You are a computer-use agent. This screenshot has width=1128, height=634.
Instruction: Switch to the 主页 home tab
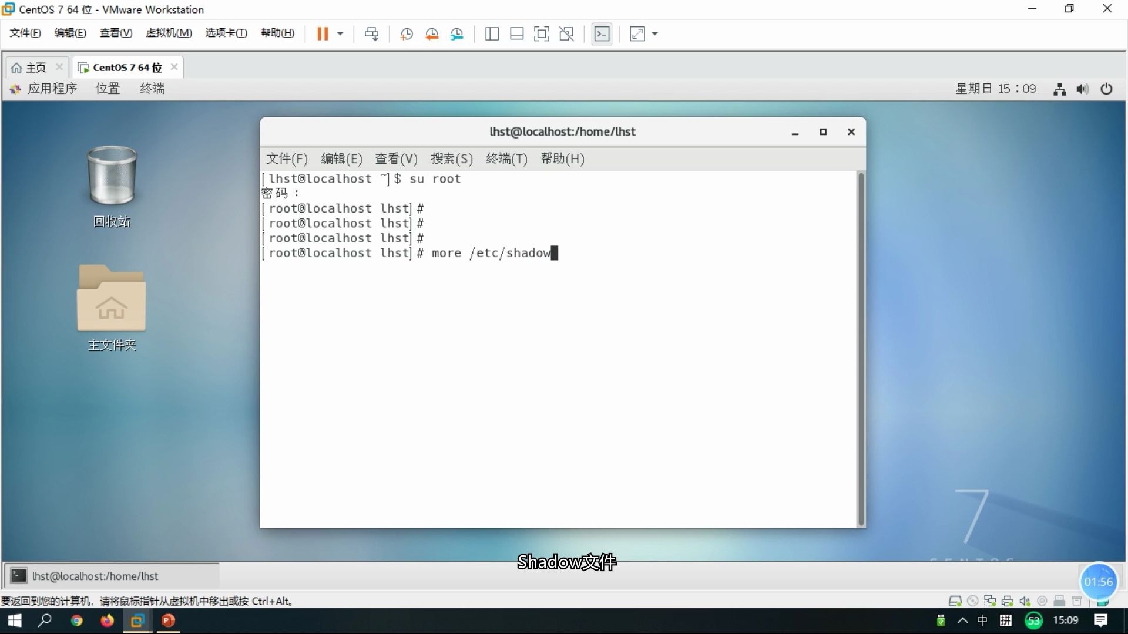pyautogui.click(x=29, y=68)
